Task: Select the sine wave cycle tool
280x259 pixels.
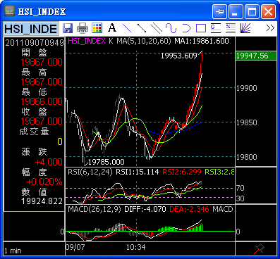Action: [x=171, y=28]
